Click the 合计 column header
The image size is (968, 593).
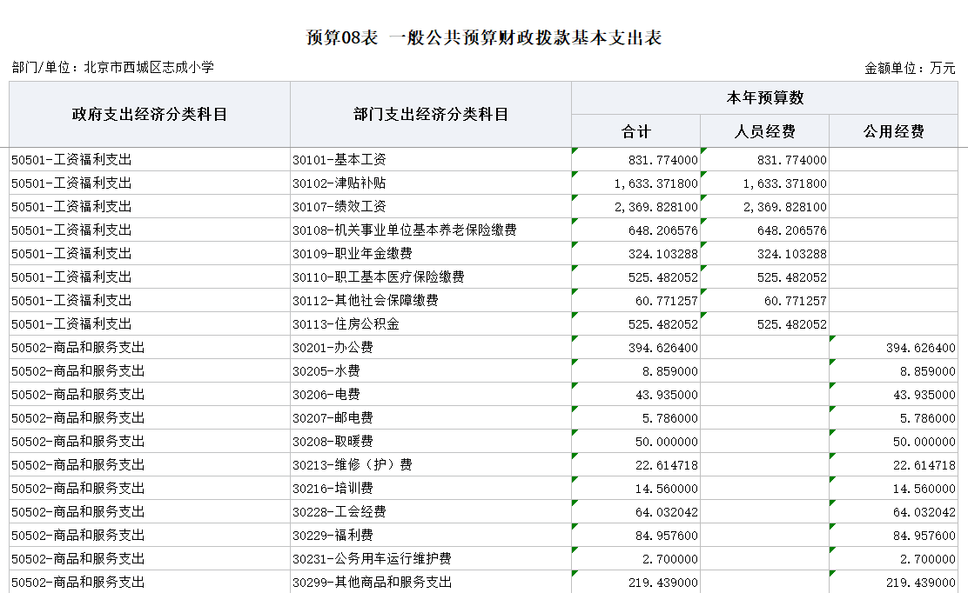click(x=635, y=131)
